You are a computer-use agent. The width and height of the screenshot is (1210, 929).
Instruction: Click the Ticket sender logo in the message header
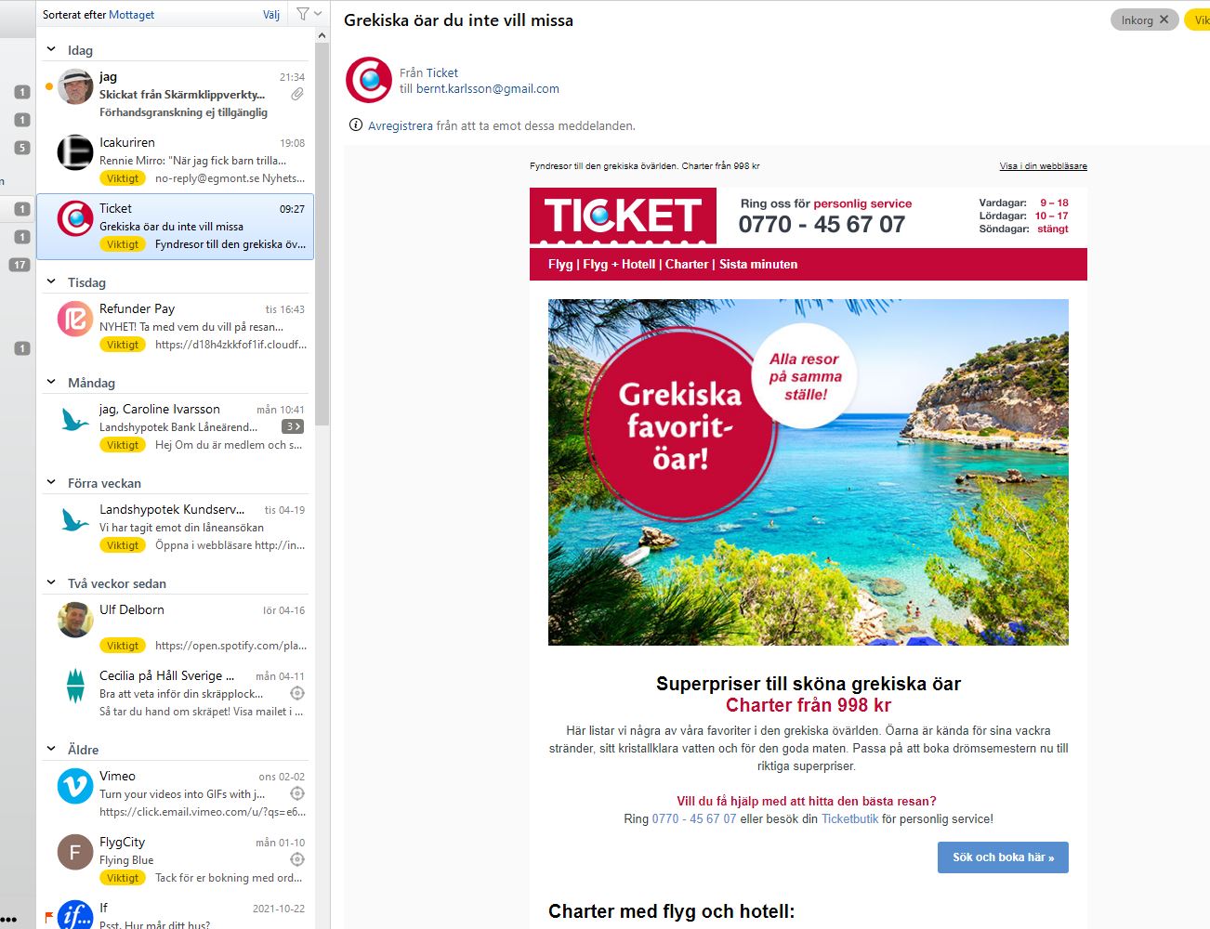pyautogui.click(x=369, y=80)
